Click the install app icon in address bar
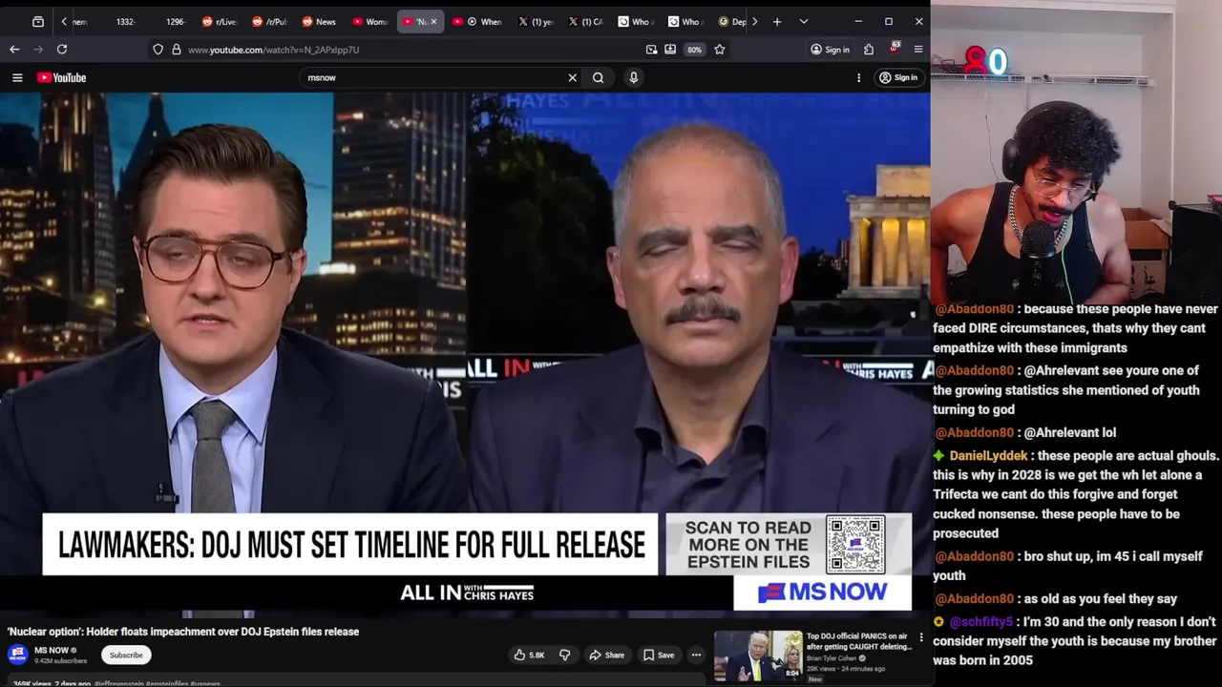The height and width of the screenshot is (687, 1222). (670, 50)
